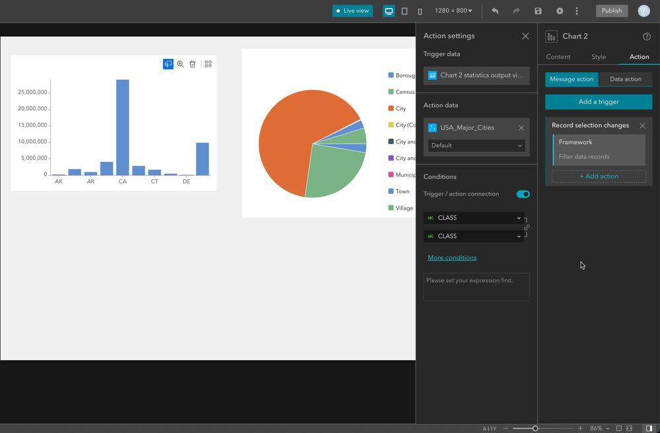Remove the USA_Major_Cities action data

[x=521, y=128]
